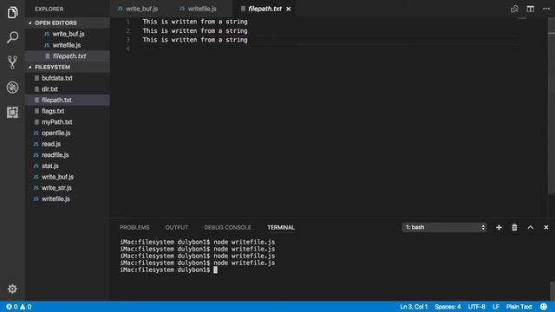Viewport: 555px width, 312px height.
Task: Split the editor
Action: 530,9
